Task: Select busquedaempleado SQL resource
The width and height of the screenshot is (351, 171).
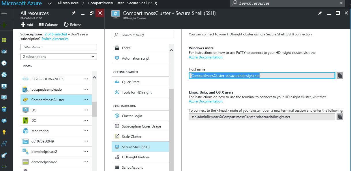Action: 56,89
